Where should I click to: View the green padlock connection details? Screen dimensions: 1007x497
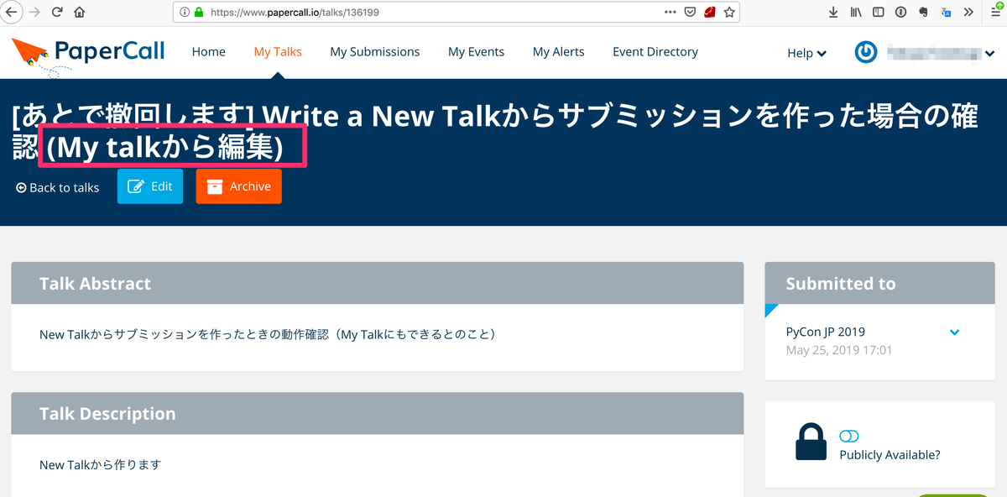point(199,13)
